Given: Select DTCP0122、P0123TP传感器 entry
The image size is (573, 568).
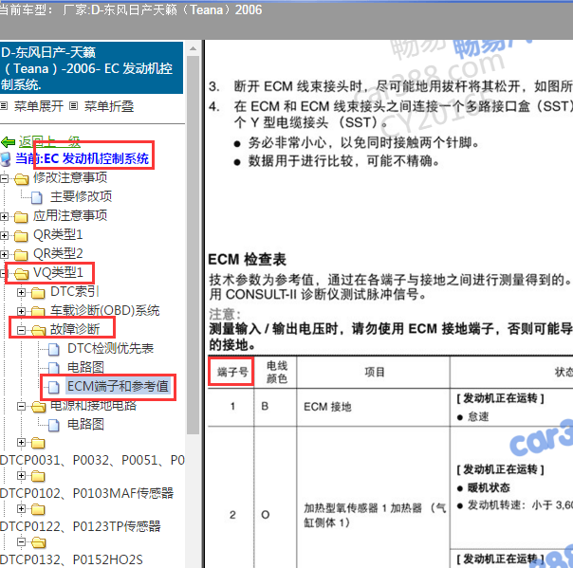Looking at the screenshot, I should (81, 526).
